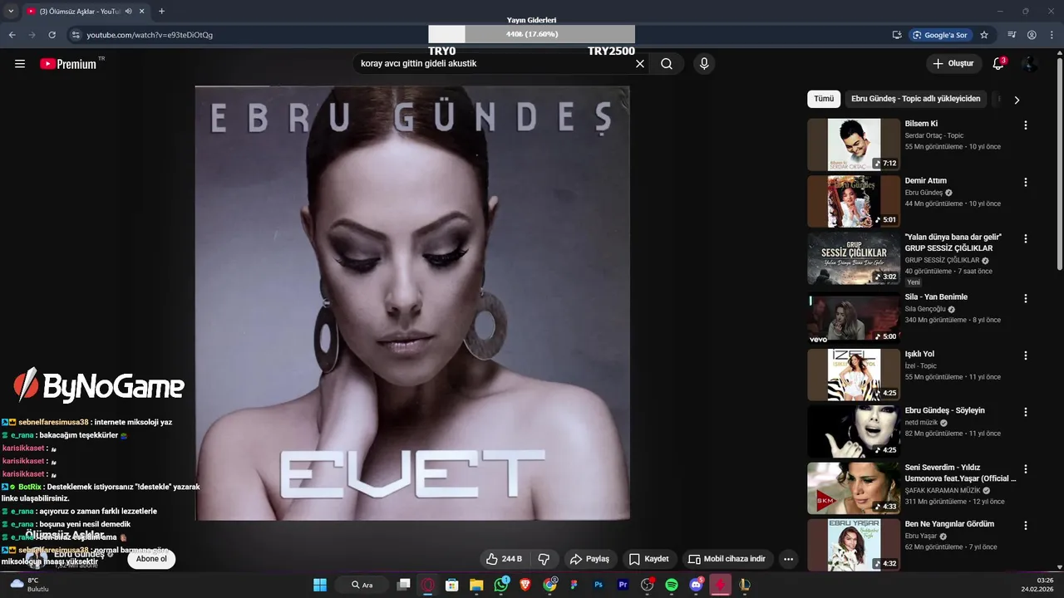Click the Yayın Giderleri progress bar
Screen dimensions: 1064x598
(532, 34)
